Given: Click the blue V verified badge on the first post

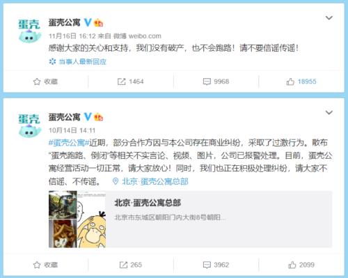Looking at the screenshot, I should tap(88, 22).
